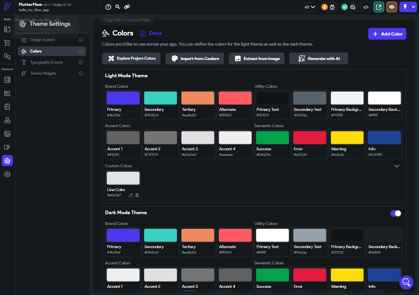This screenshot has width=419, height=295.
Task: Open the Custom Functions icon
Action: (x=7, y=147)
